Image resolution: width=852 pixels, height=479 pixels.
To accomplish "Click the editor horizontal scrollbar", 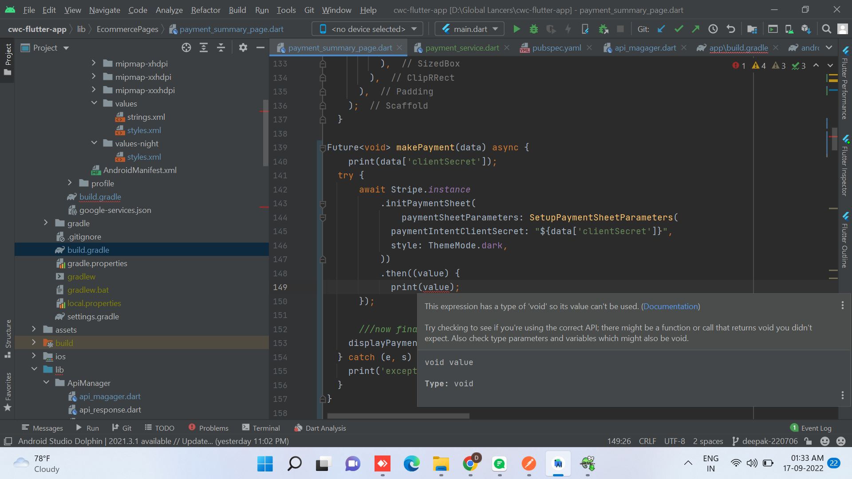I will click(398, 416).
